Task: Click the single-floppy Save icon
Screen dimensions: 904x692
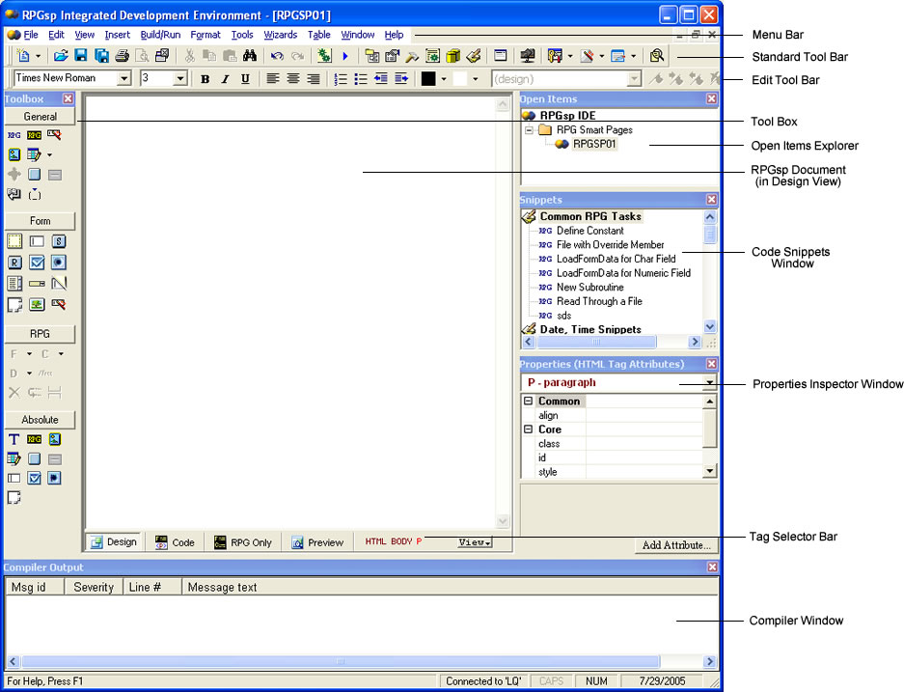Action: pyautogui.click(x=81, y=56)
